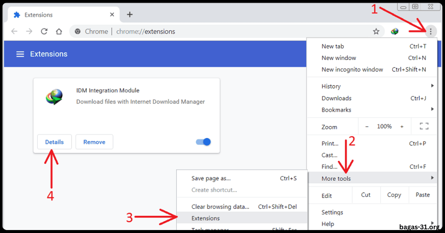The image size is (445, 233).
Task: Click the IDM Integration Module title
Action: coord(108,90)
